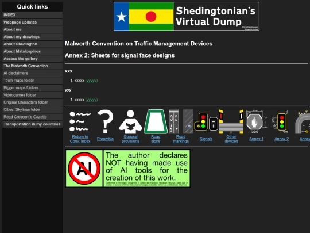
Task: Follow the Annex 2 text link
Action: coord(281,139)
